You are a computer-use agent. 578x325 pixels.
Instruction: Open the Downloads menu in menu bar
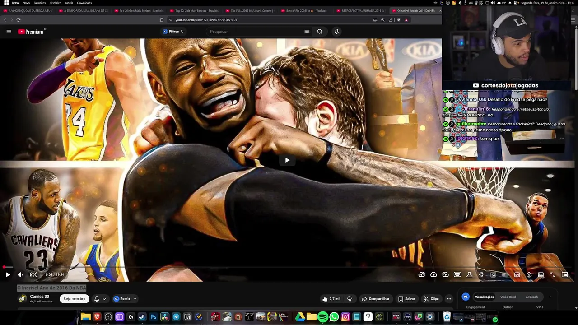[84, 3]
